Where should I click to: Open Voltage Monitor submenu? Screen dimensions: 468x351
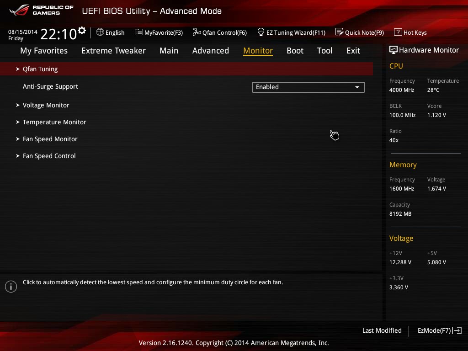(x=46, y=105)
